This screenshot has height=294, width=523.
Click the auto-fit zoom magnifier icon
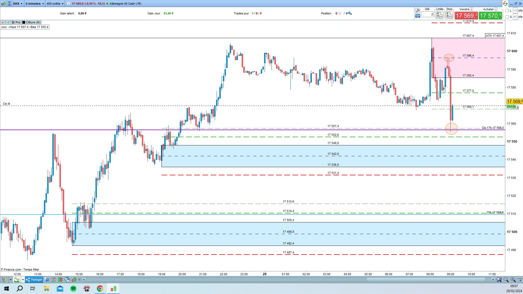click(x=499, y=280)
